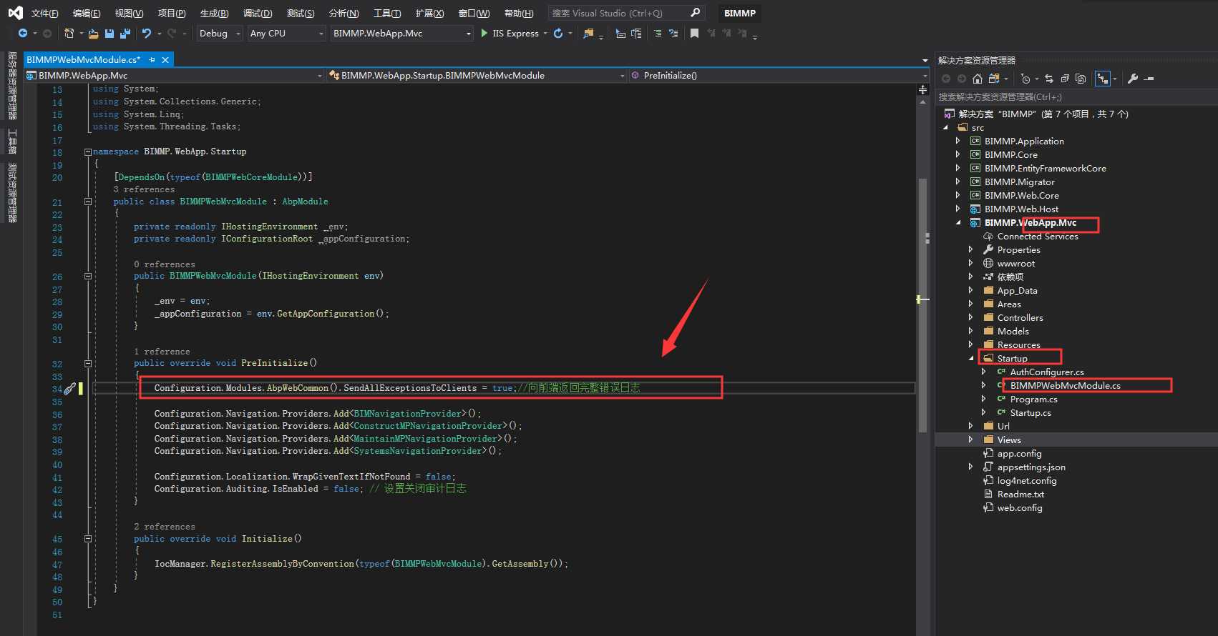Open the 编辑(E) menu
The width and height of the screenshot is (1218, 636).
click(87, 13)
